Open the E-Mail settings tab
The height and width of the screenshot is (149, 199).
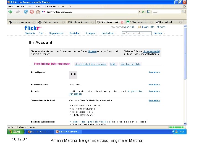click(114, 64)
